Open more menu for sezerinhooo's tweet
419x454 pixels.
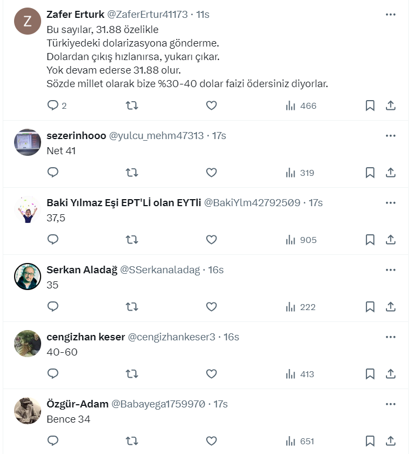(390, 136)
